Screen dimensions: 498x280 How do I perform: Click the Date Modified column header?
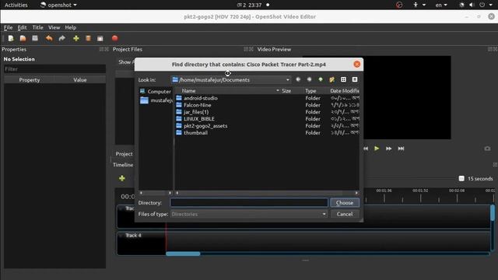tap(344, 91)
